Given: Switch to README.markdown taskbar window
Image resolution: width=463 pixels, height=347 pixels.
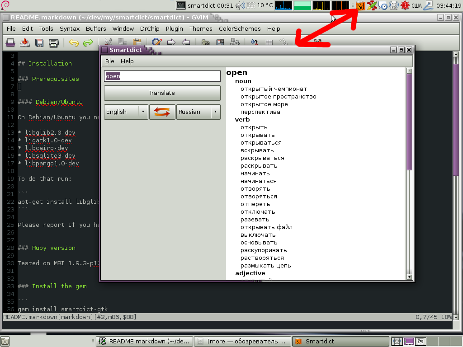Looking at the screenshot, I should pos(145,342).
